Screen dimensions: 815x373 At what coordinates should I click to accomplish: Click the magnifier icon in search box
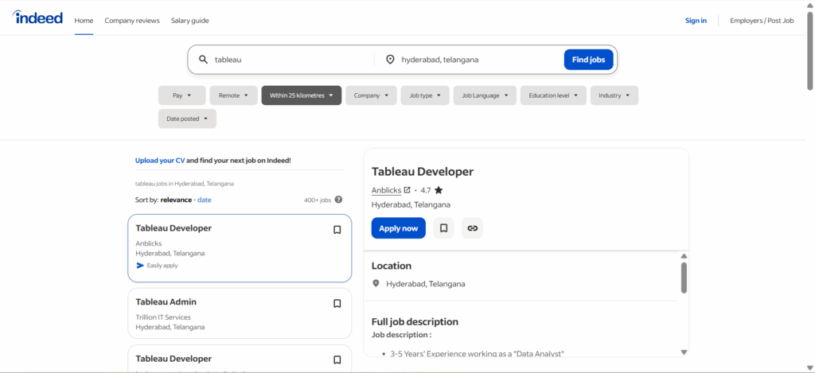[203, 60]
